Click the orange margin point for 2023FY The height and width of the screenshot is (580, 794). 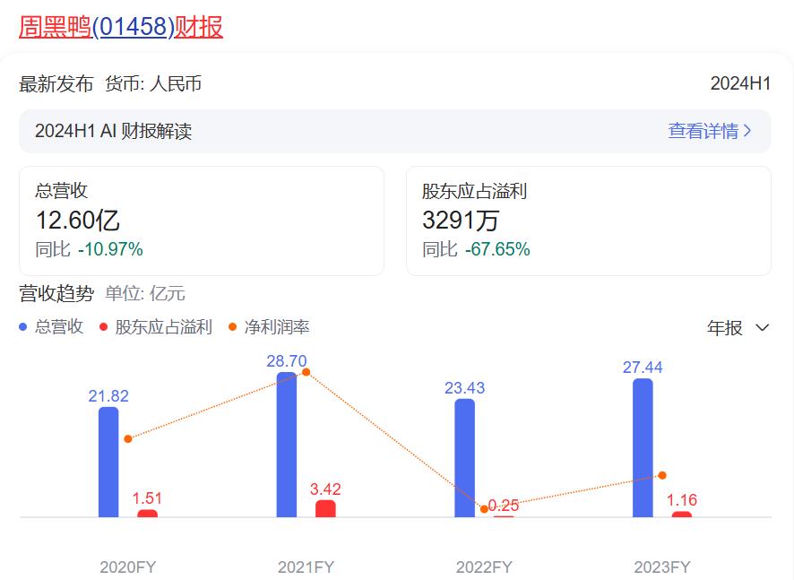[x=662, y=475]
